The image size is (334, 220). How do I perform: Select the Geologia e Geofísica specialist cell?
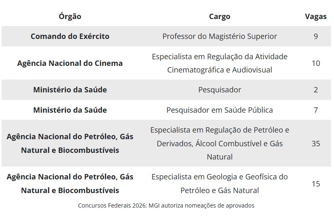click(220, 184)
